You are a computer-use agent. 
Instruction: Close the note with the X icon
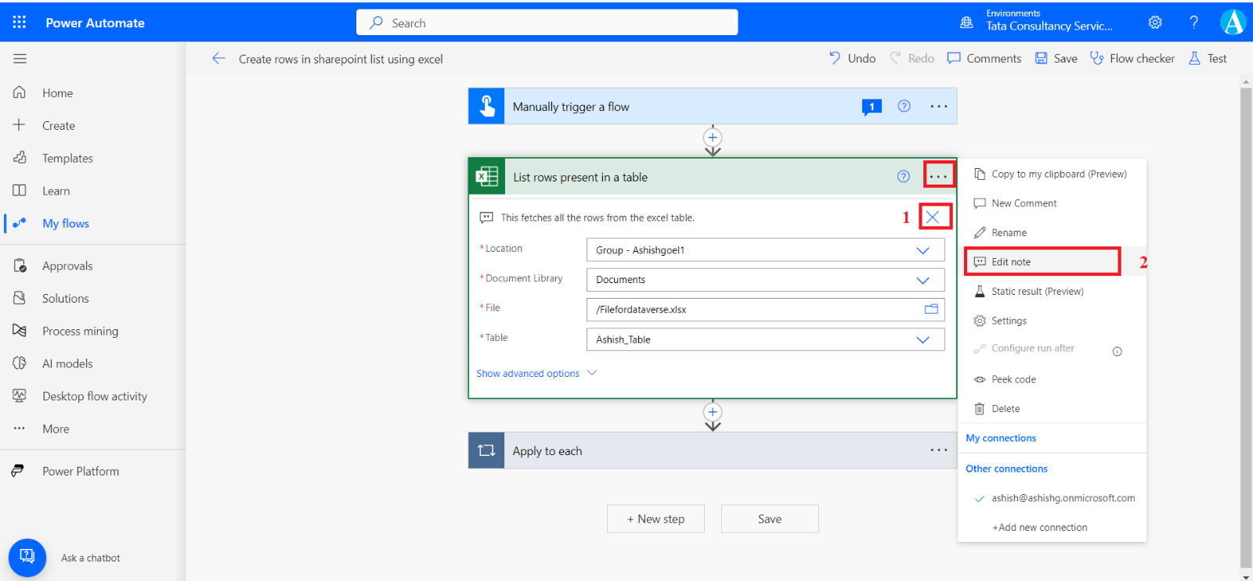932,217
